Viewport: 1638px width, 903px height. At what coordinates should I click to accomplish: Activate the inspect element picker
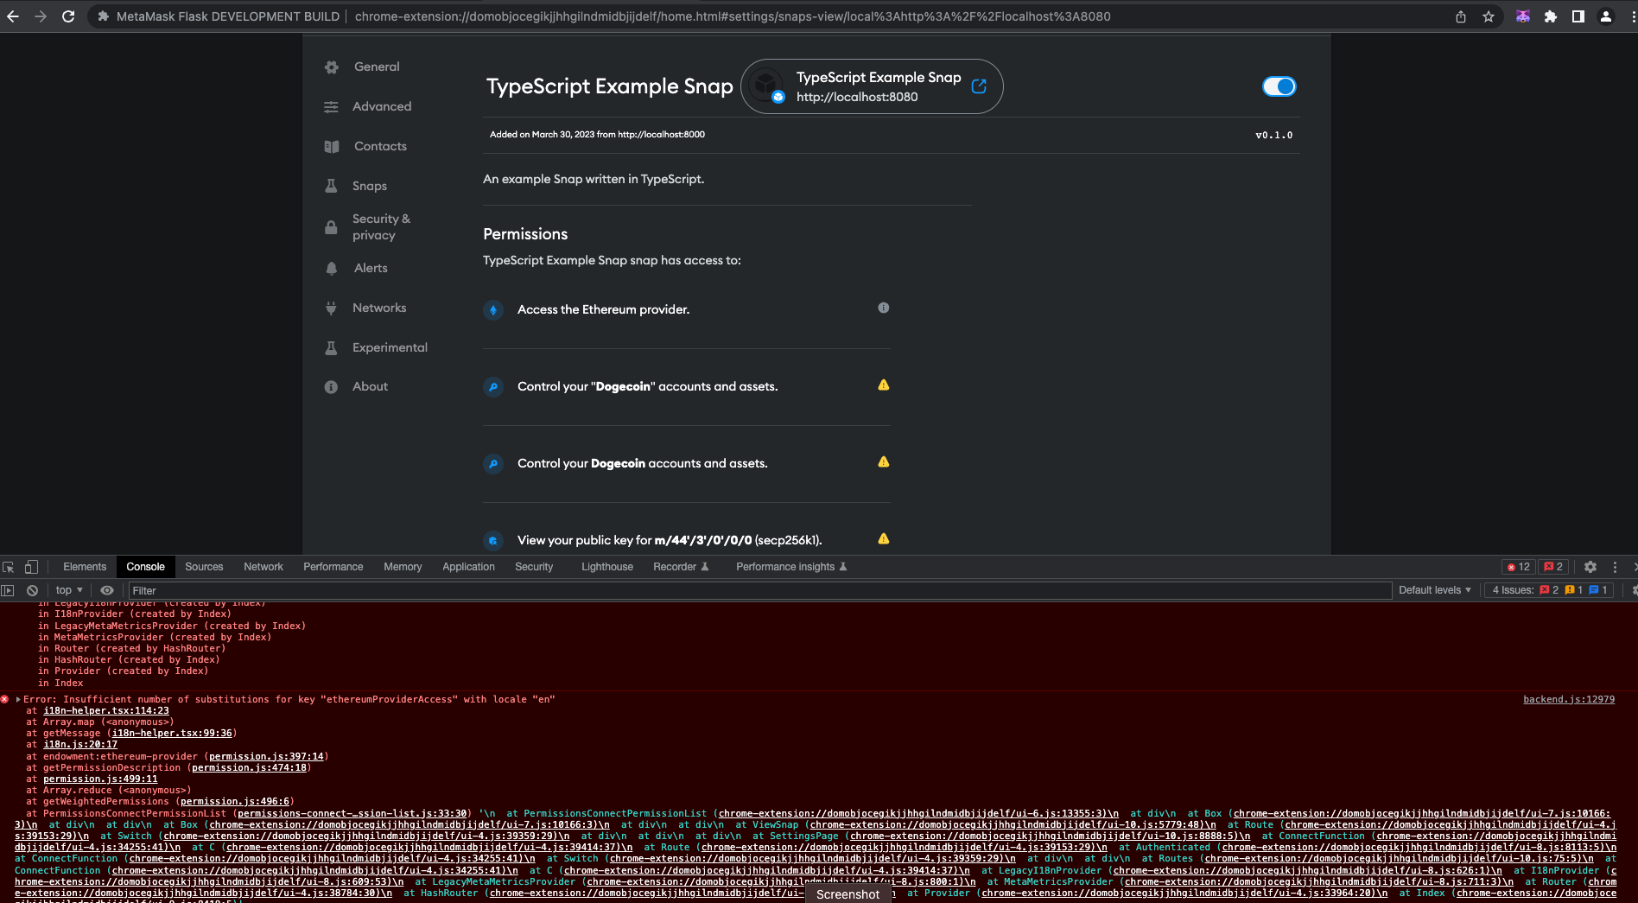(9, 567)
